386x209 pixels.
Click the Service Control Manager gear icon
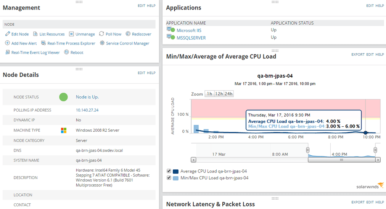[102, 43]
